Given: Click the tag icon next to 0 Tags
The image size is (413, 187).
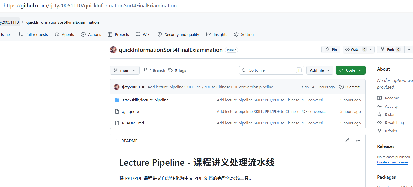Looking at the screenshot, I should coord(170,70).
